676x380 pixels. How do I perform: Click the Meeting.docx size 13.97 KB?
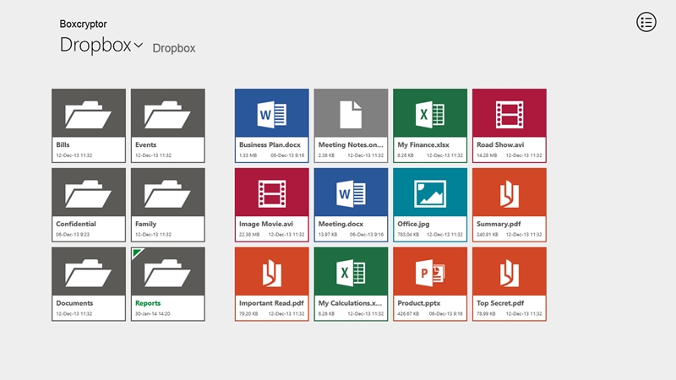coord(328,235)
